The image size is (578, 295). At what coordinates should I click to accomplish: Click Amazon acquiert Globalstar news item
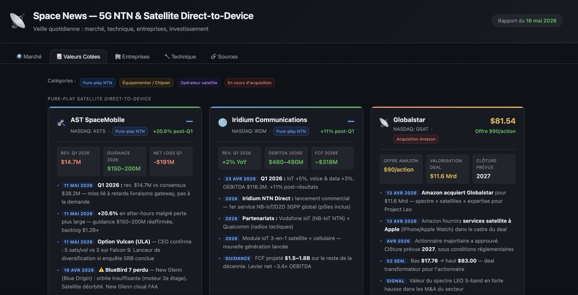(x=449, y=201)
